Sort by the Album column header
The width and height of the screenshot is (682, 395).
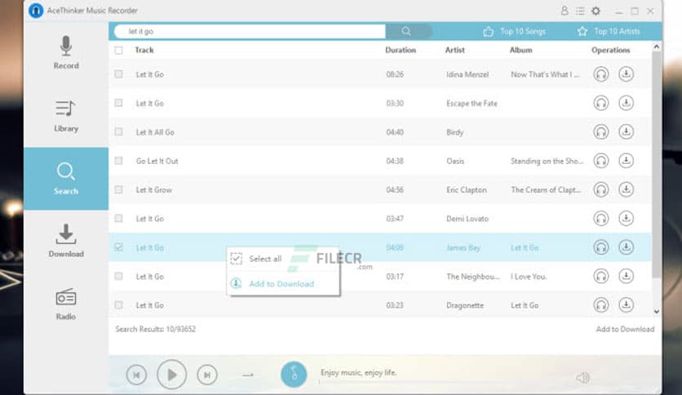point(521,50)
